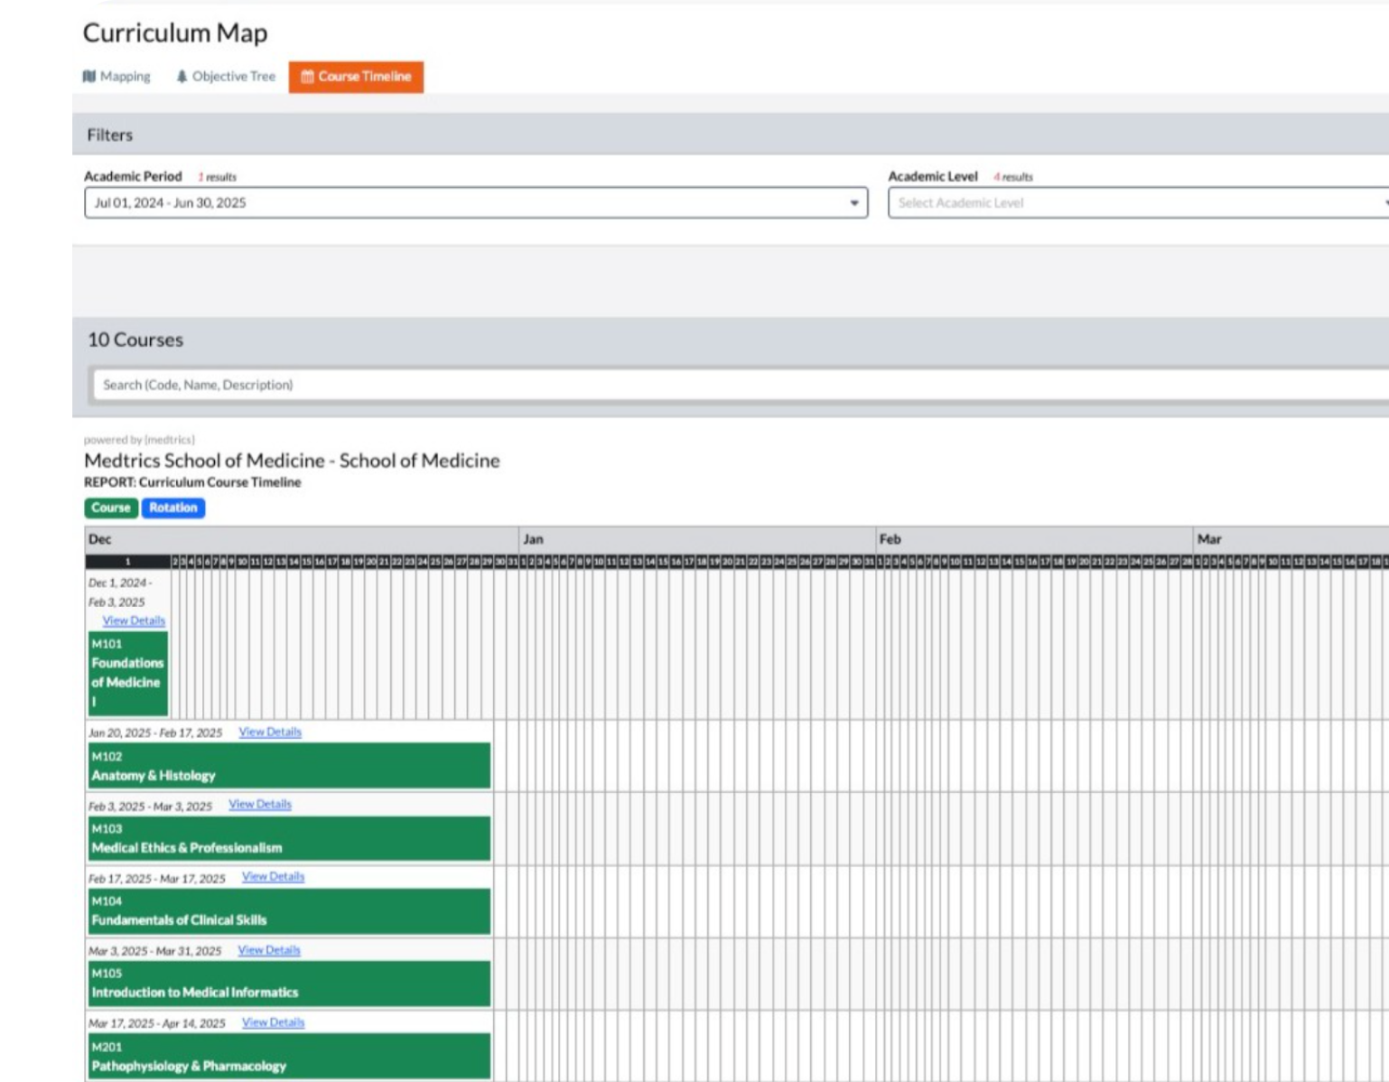
Task: Click the calendar icon on Course Timeline tab
Action: (x=307, y=76)
